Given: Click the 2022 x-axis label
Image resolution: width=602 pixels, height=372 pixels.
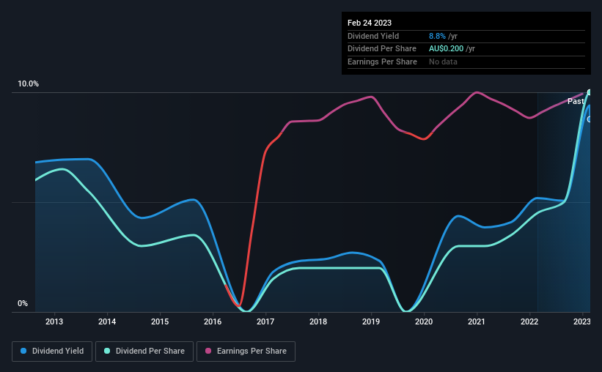Looking at the screenshot, I should 529,321.
